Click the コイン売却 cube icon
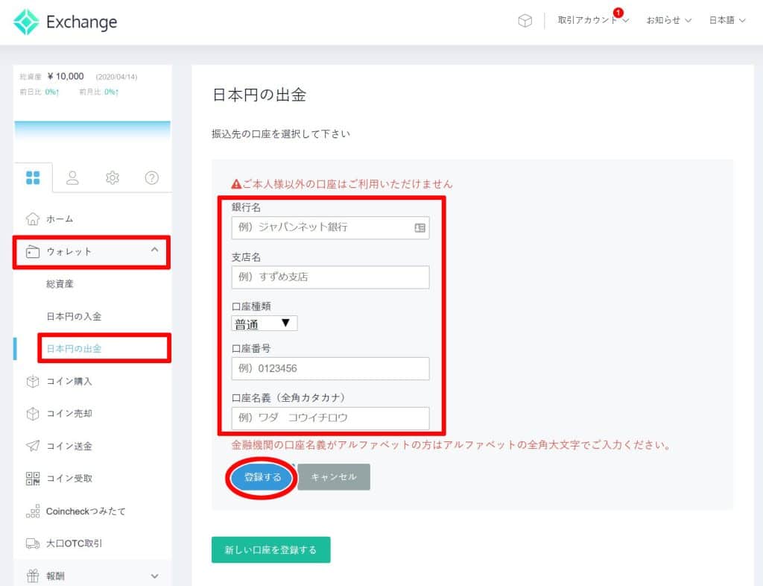This screenshot has width=763, height=586. (x=33, y=414)
